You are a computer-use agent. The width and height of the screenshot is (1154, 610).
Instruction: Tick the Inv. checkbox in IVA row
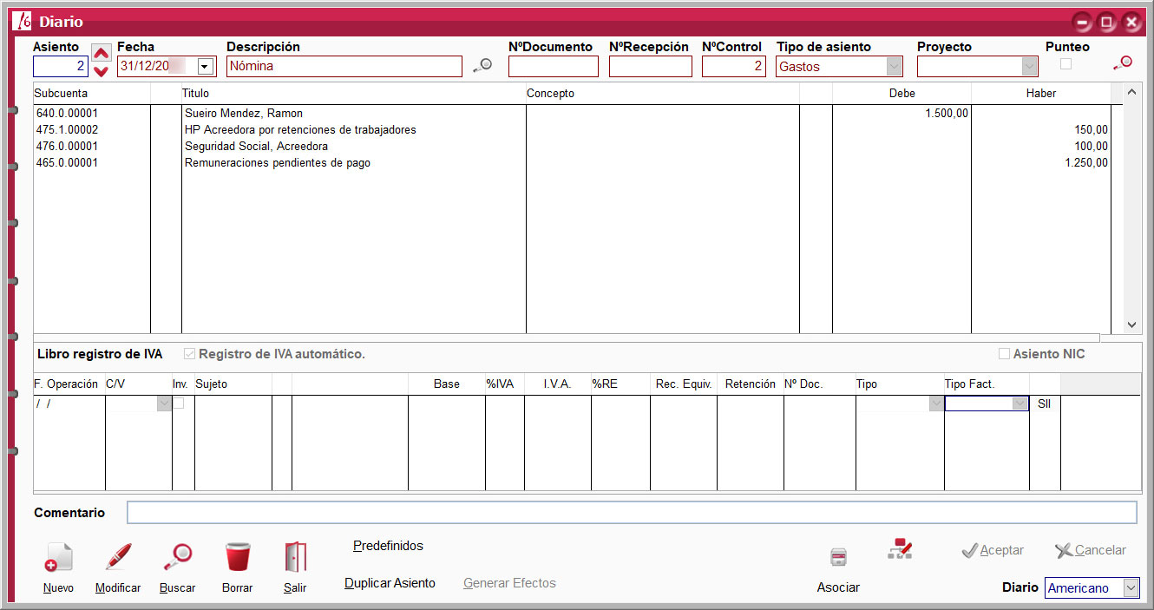click(x=178, y=403)
